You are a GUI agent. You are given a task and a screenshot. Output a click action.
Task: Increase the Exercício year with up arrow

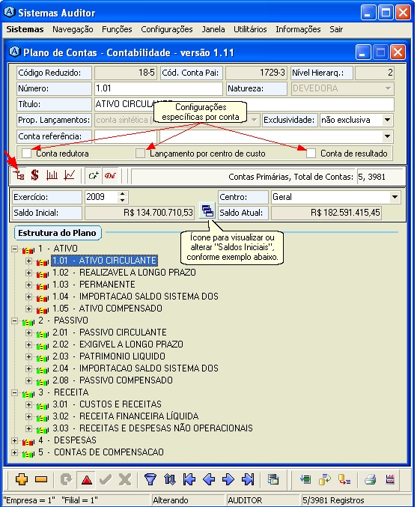pos(122,194)
